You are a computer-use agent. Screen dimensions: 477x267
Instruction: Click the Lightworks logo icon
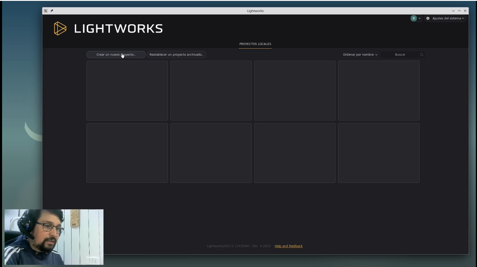click(x=60, y=28)
